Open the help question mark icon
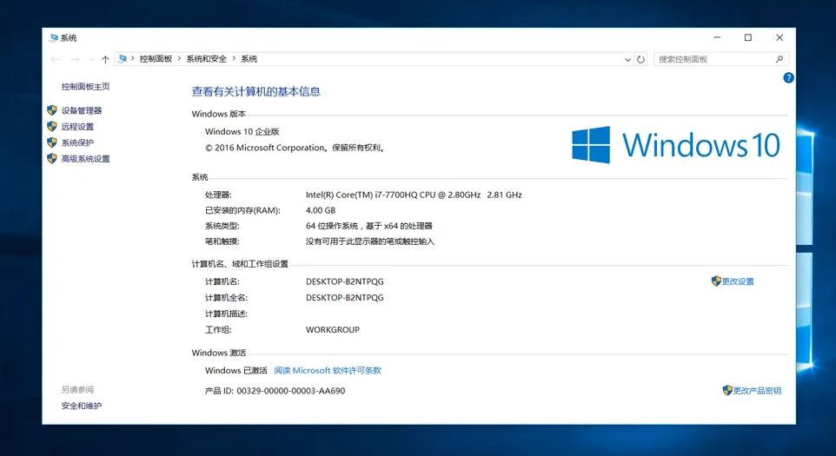 (788, 78)
